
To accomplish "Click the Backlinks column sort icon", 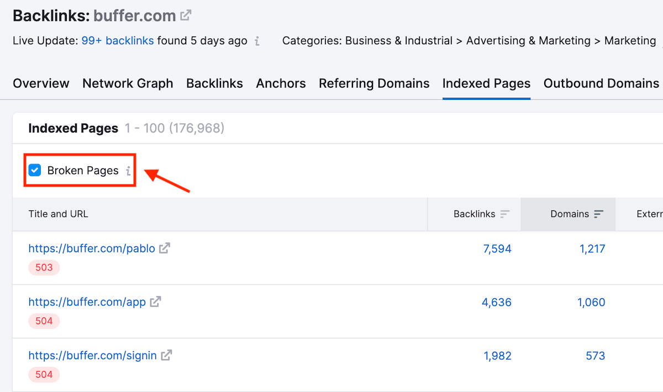I will pyautogui.click(x=505, y=214).
